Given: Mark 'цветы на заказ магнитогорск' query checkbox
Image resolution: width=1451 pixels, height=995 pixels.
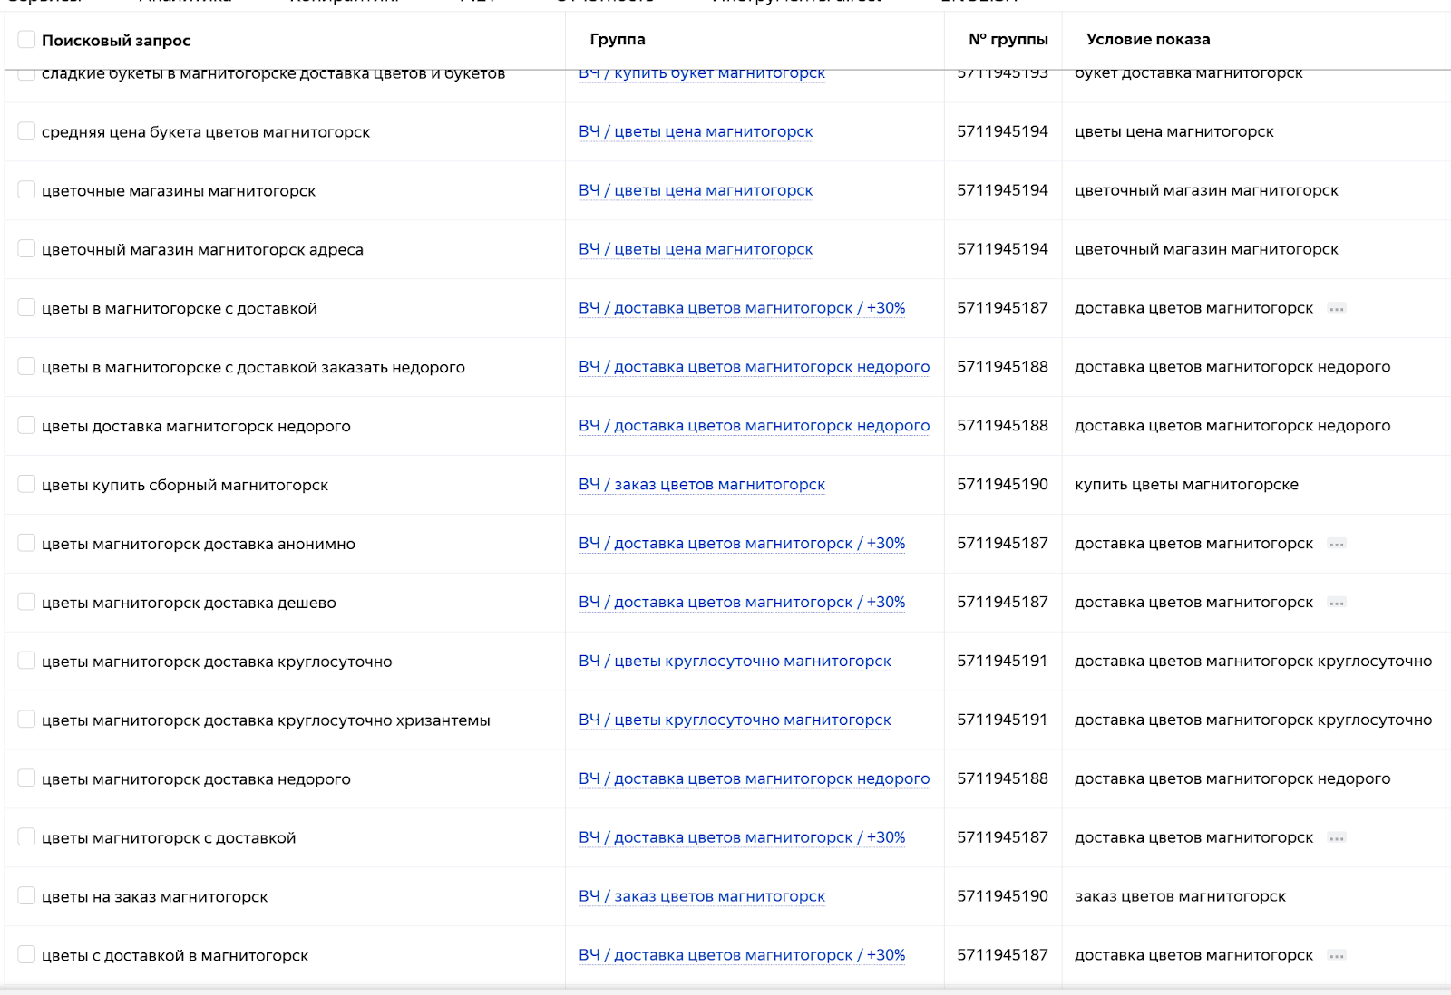Looking at the screenshot, I should (26, 896).
